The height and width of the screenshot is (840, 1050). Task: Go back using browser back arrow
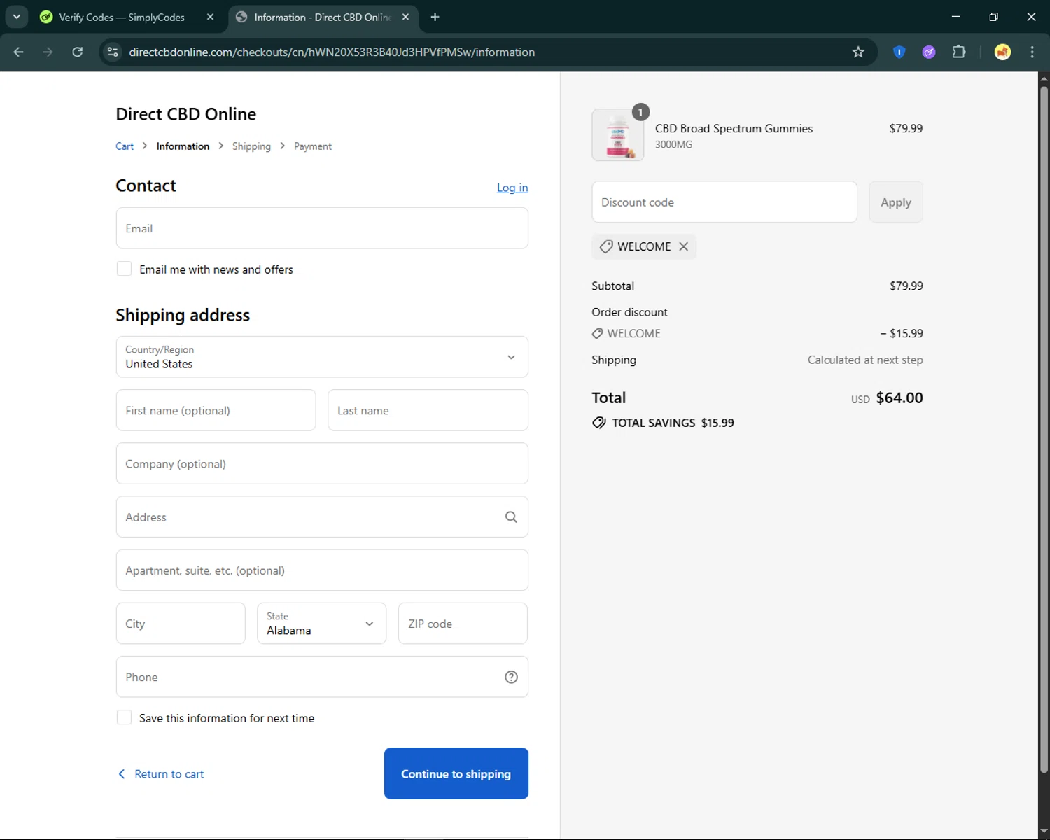(19, 52)
